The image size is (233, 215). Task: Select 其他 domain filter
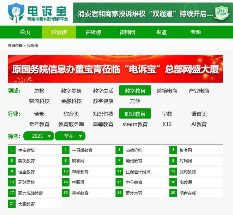(135, 101)
